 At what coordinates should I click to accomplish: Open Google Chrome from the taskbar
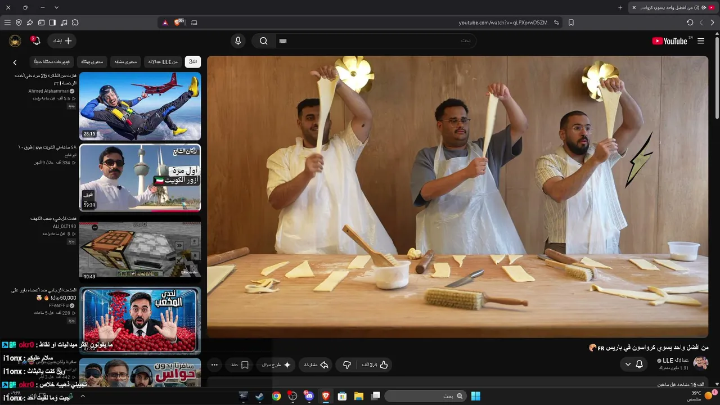(x=276, y=396)
